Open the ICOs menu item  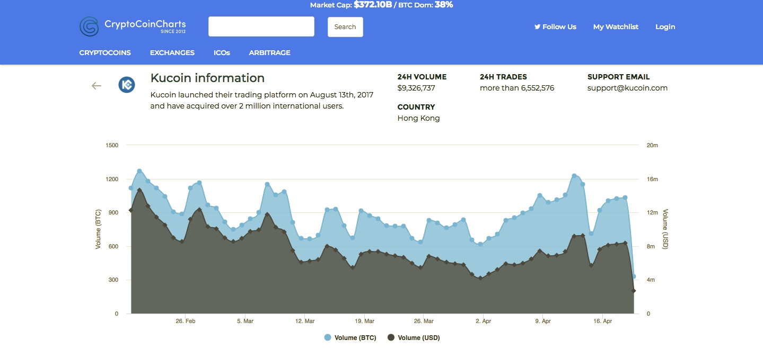(222, 52)
